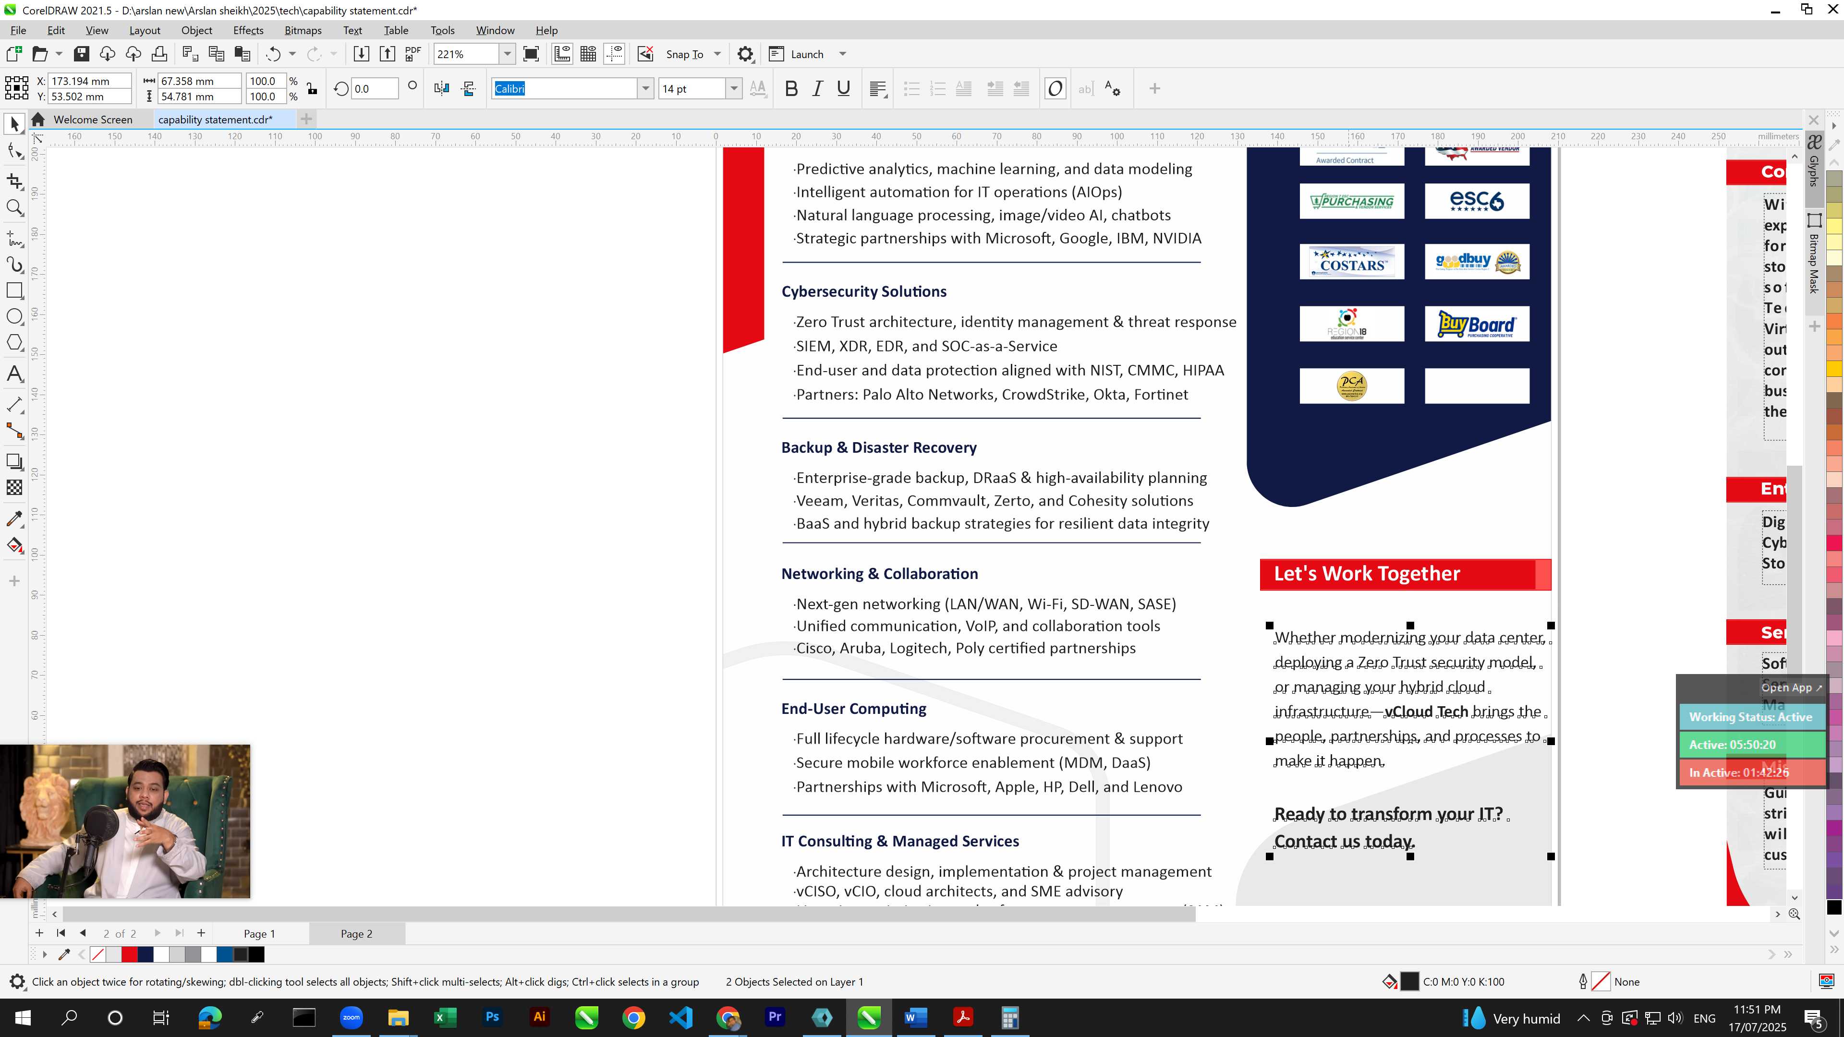Click Mirror horizontally icon
The image size is (1844, 1037).
point(442,89)
